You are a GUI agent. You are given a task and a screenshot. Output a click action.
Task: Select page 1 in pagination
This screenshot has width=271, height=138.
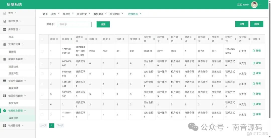(51, 125)
